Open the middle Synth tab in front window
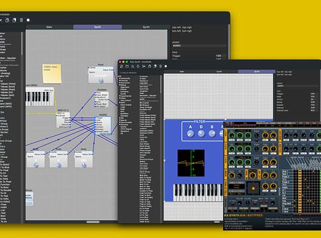 (219, 71)
